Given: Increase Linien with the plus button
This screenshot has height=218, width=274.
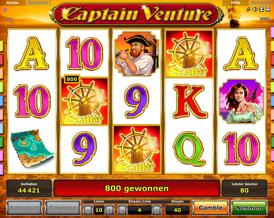Looking at the screenshot, I should (x=110, y=210).
